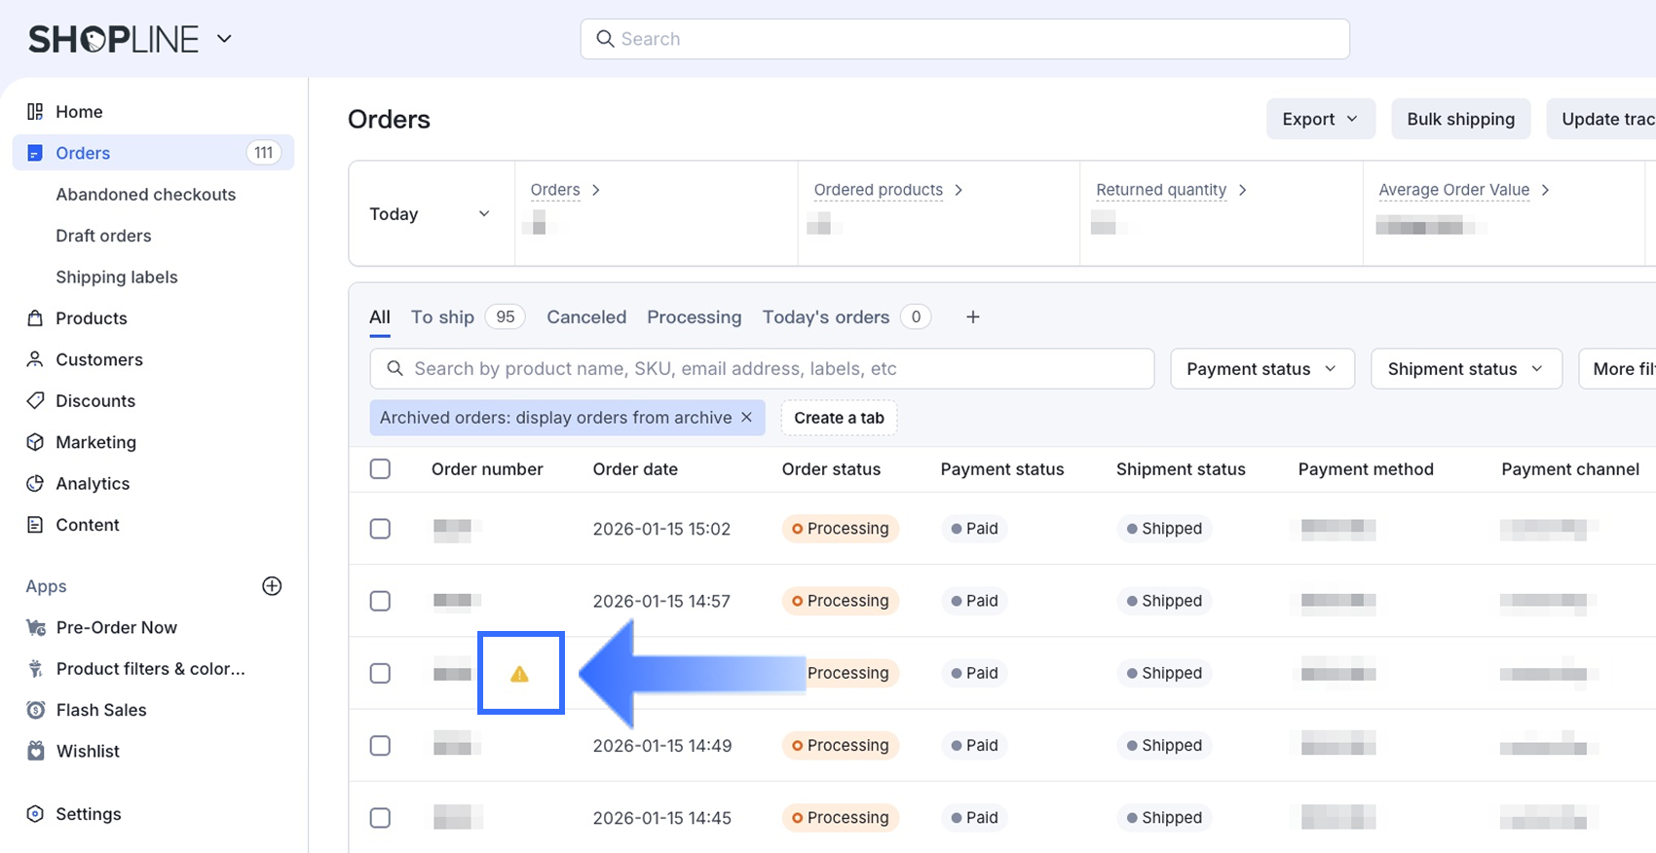This screenshot has height=853, width=1656.
Task: Click the Bulk shipping button
Action: point(1460,119)
